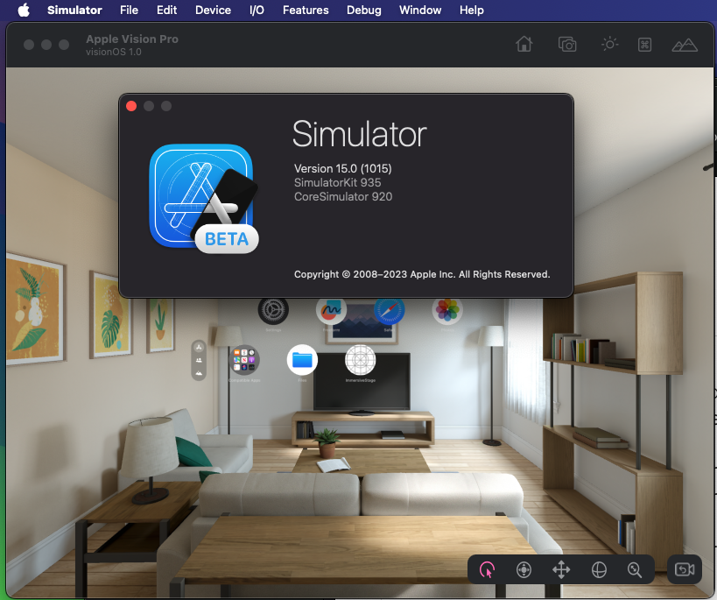Open the File menu
Screen dimensions: 717x600
(129, 10)
